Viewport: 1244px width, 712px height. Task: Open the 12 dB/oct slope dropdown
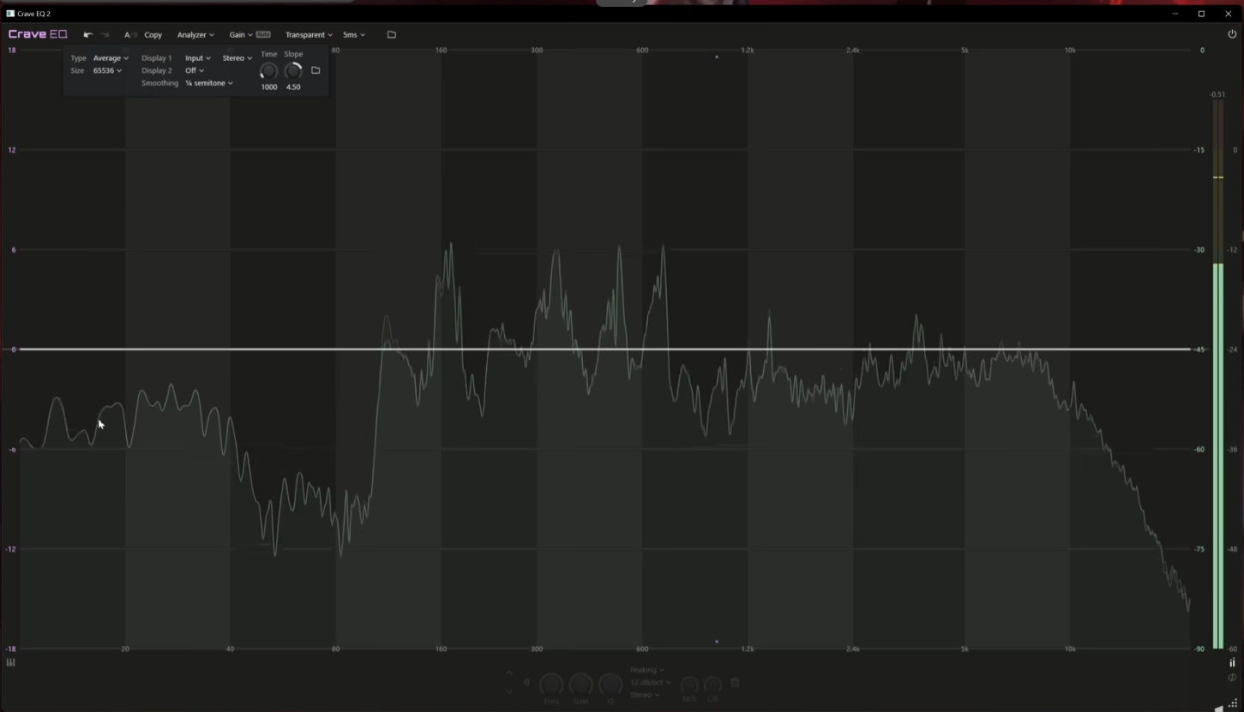coord(650,683)
